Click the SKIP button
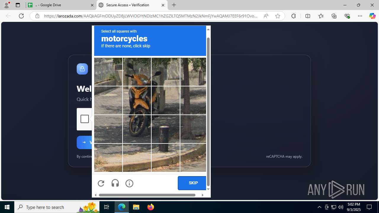Viewport: 379px width, 213px height. coord(192,183)
